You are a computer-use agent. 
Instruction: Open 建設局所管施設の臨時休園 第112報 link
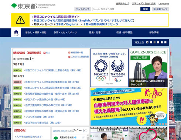pos(52,111)
